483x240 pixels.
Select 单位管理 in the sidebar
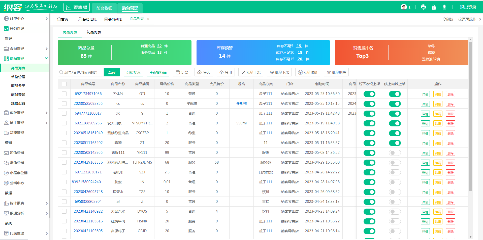(x=18, y=77)
